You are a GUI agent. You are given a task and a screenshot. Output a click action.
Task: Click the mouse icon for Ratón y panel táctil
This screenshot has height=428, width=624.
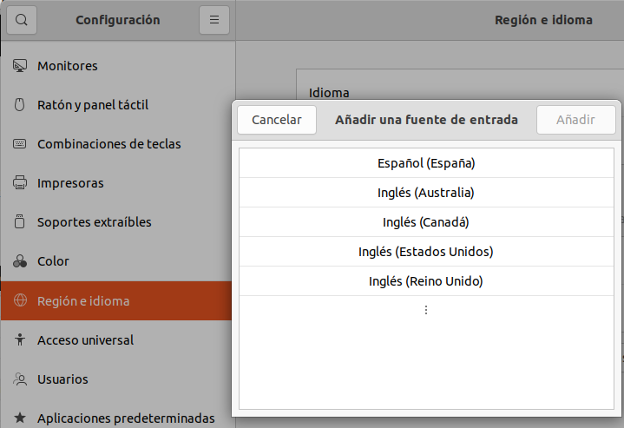point(19,105)
